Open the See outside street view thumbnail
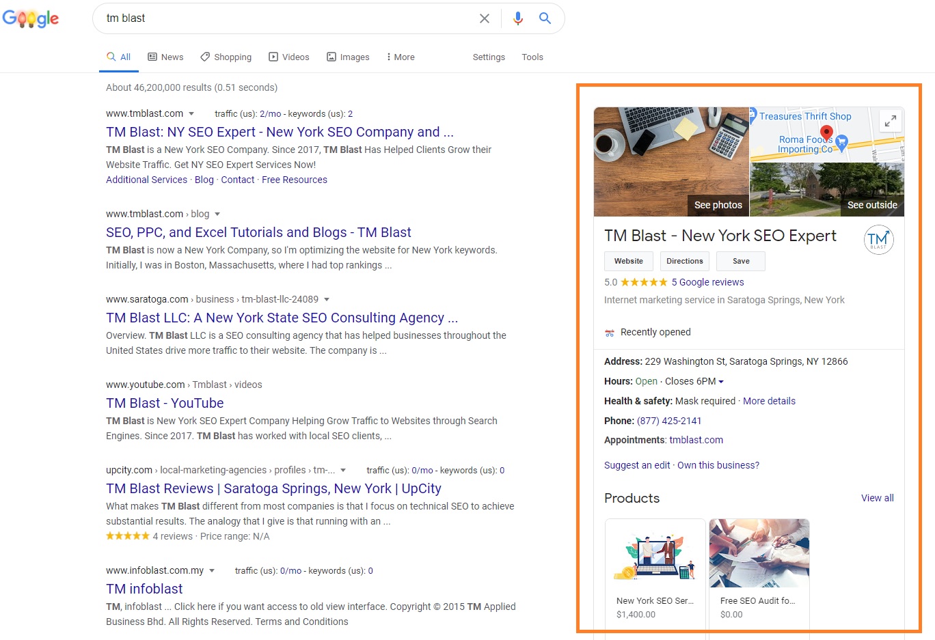Screen dimensions: 935x640 (827, 189)
